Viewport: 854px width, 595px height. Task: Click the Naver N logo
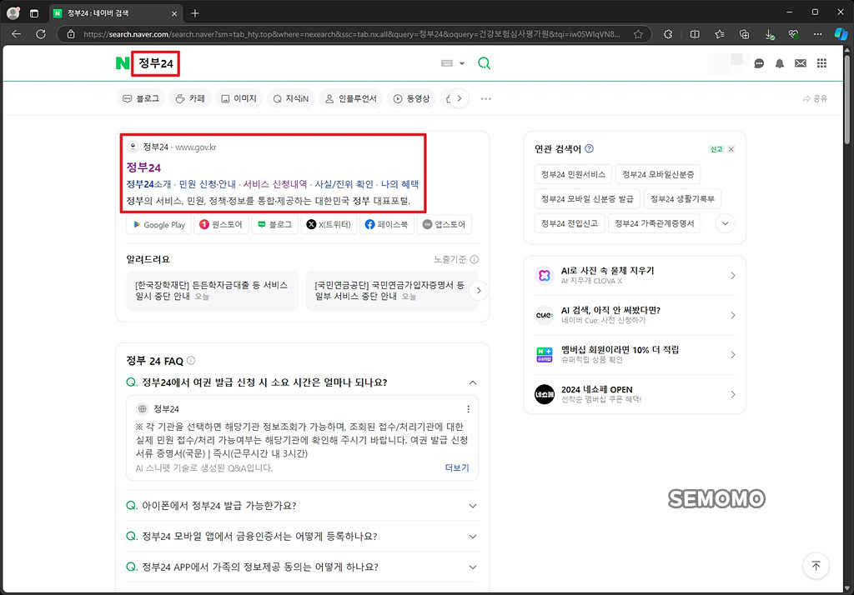pos(123,63)
